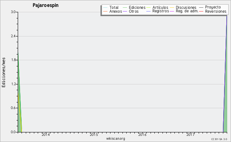The height and width of the screenshot is (142, 231).
Task: Click the '0.0' y-axis value
Action: point(13,132)
